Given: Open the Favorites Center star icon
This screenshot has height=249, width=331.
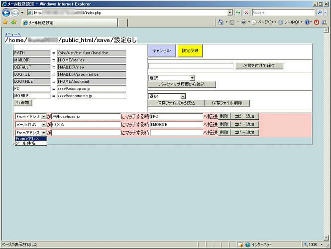Looking at the screenshot, I should coord(5,22).
